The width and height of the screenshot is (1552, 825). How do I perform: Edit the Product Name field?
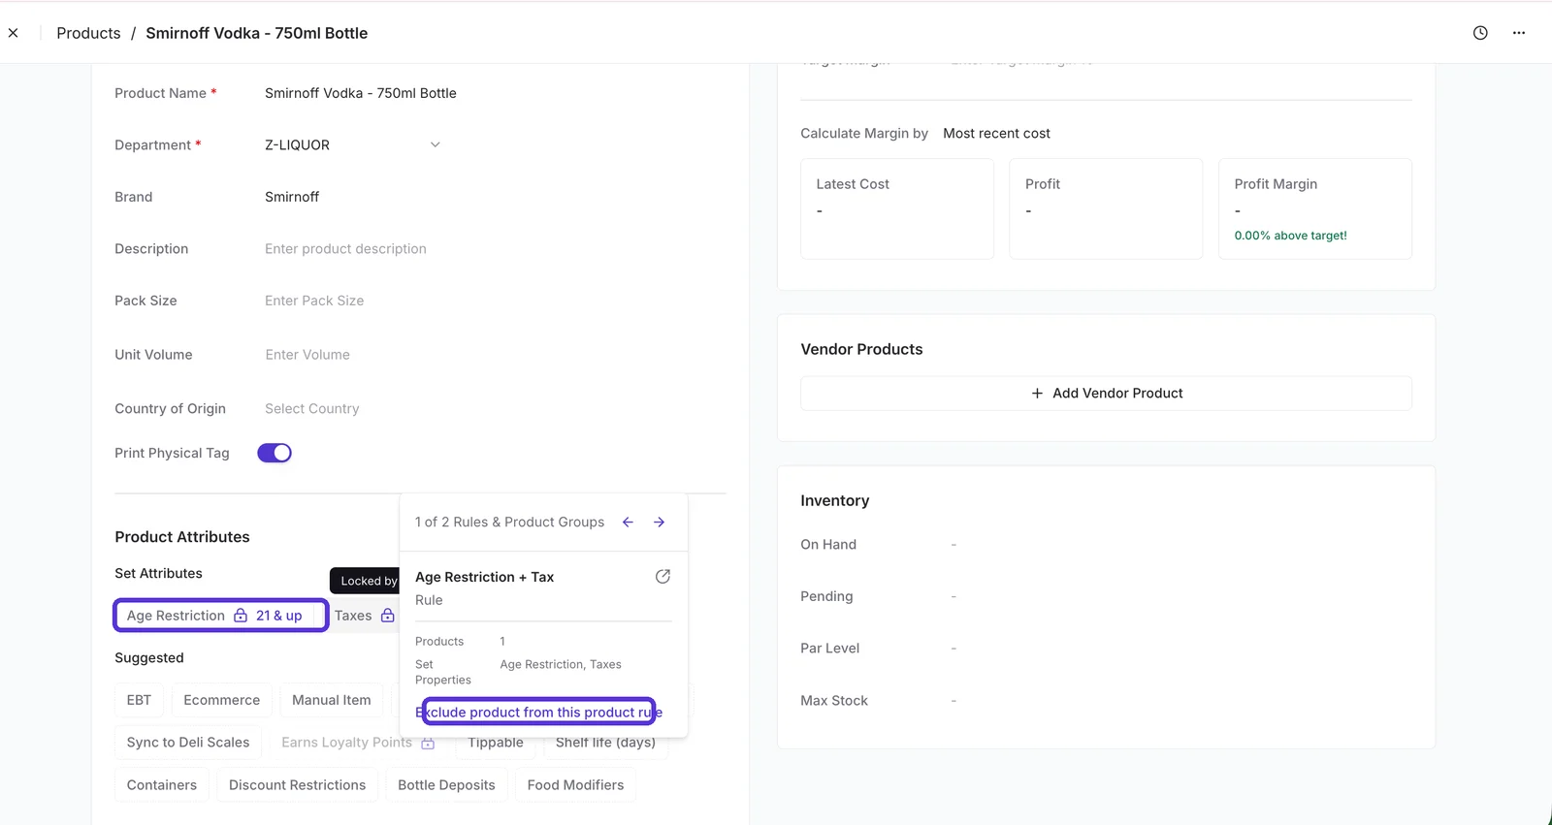[361, 93]
